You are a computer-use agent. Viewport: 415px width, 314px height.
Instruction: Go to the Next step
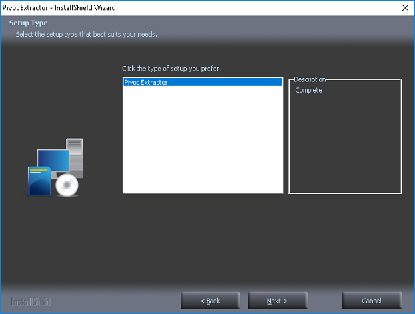278,301
